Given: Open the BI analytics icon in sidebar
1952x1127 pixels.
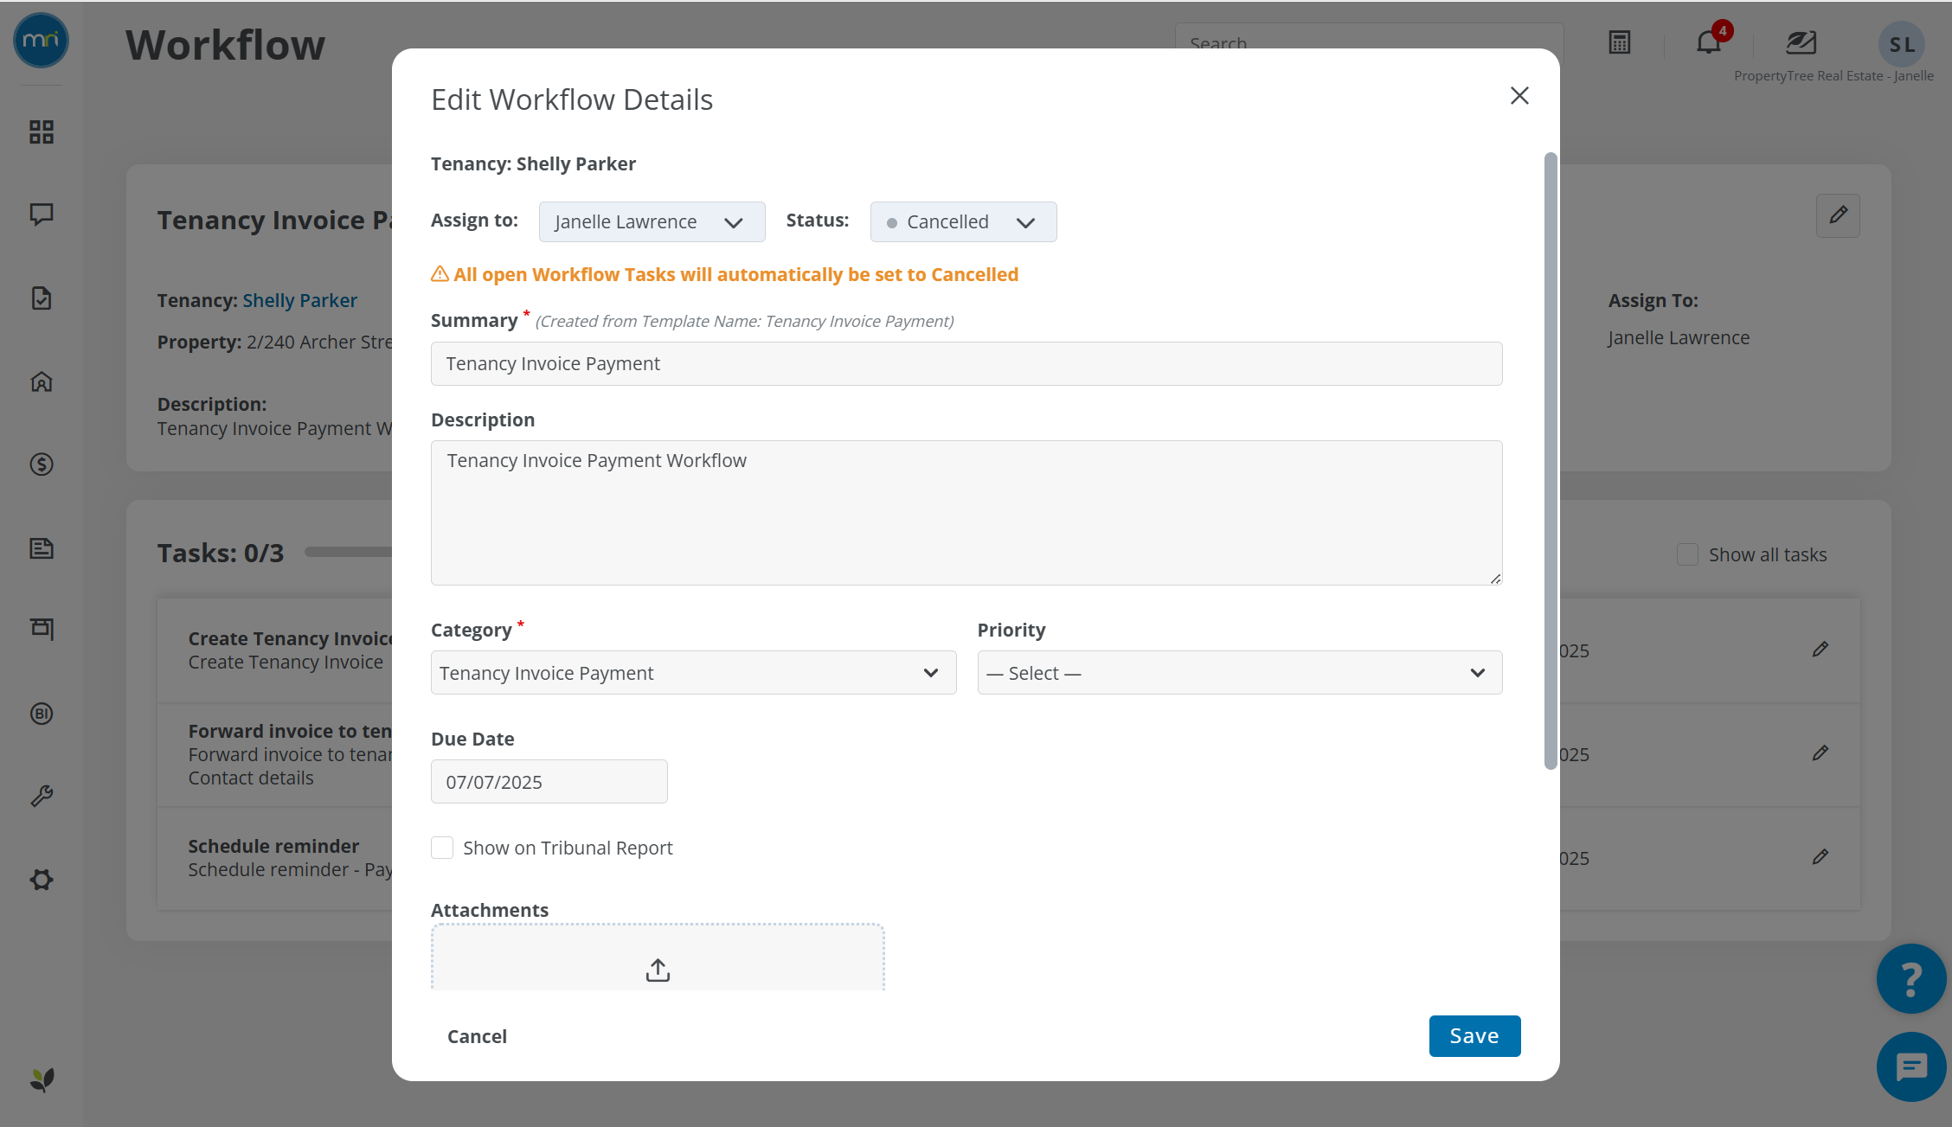Looking at the screenshot, I should pos(42,714).
